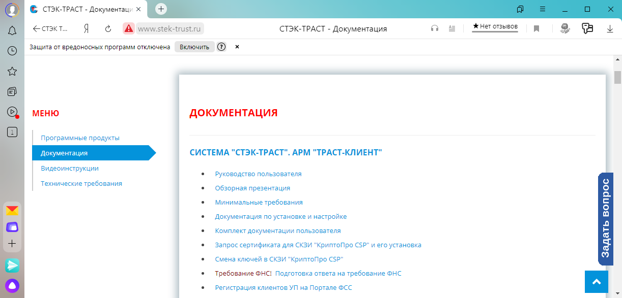This screenshot has width=622, height=298.
Task: Select Документация in the side menu
Action: pyautogui.click(x=94, y=153)
